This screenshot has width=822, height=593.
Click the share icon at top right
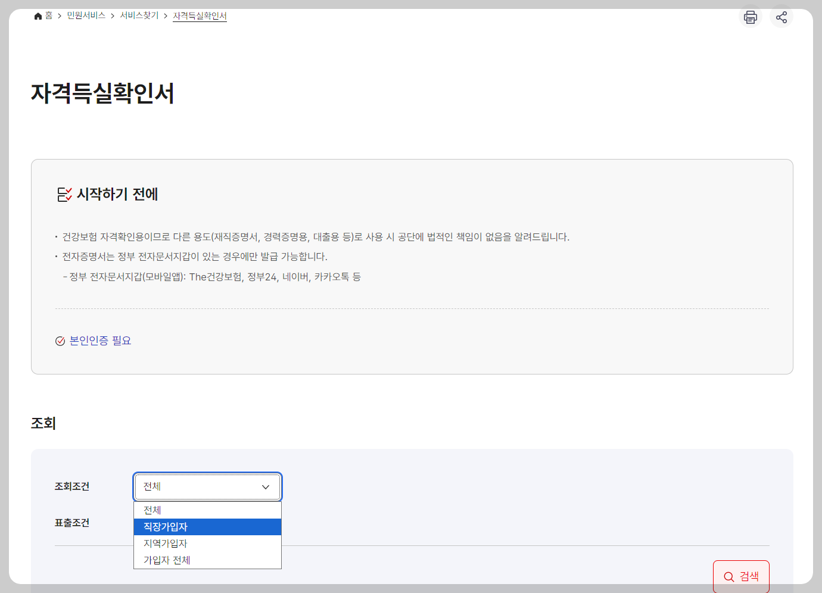coord(781,17)
